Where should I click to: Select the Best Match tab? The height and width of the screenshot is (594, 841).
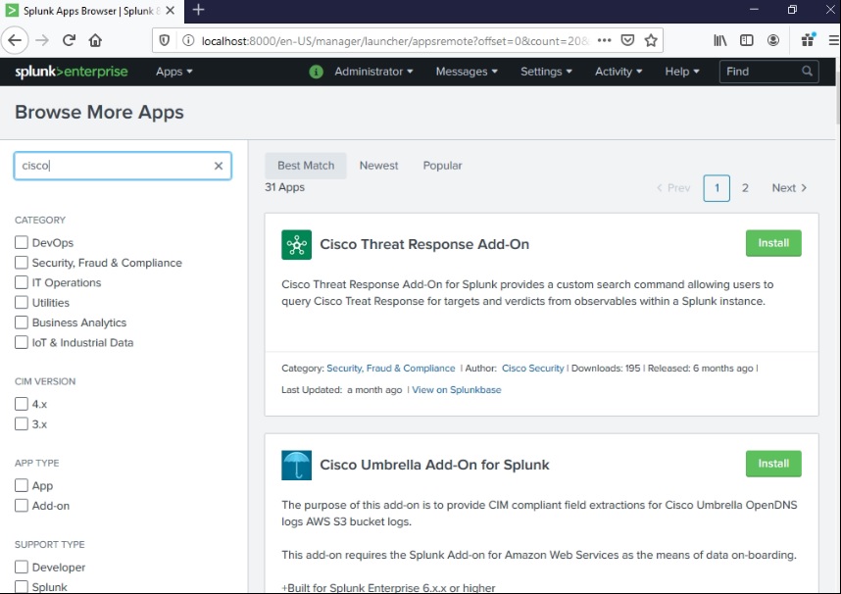(306, 166)
